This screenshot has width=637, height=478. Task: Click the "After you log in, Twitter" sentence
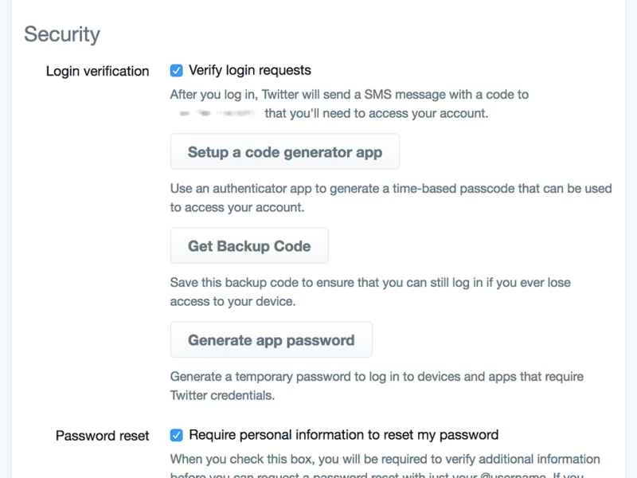click(349, 95)
